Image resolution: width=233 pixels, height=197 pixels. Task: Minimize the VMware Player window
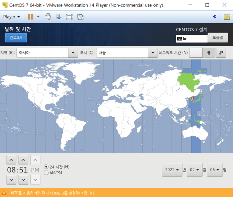[x=190, y=5]
